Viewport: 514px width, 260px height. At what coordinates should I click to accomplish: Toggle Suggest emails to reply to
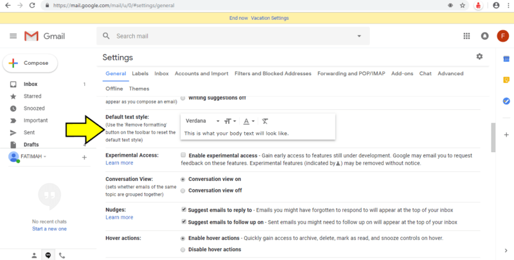(x=184, y=209)
